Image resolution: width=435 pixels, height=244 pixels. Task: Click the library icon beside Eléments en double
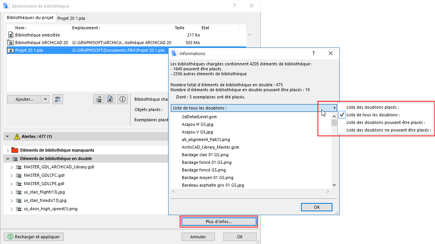click(x=15, y=158)
